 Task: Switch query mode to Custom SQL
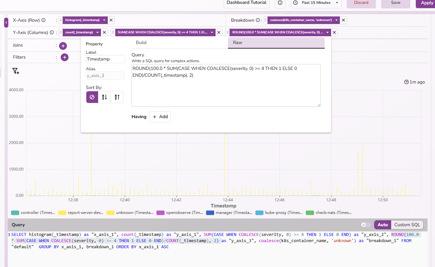click(407, 225)
